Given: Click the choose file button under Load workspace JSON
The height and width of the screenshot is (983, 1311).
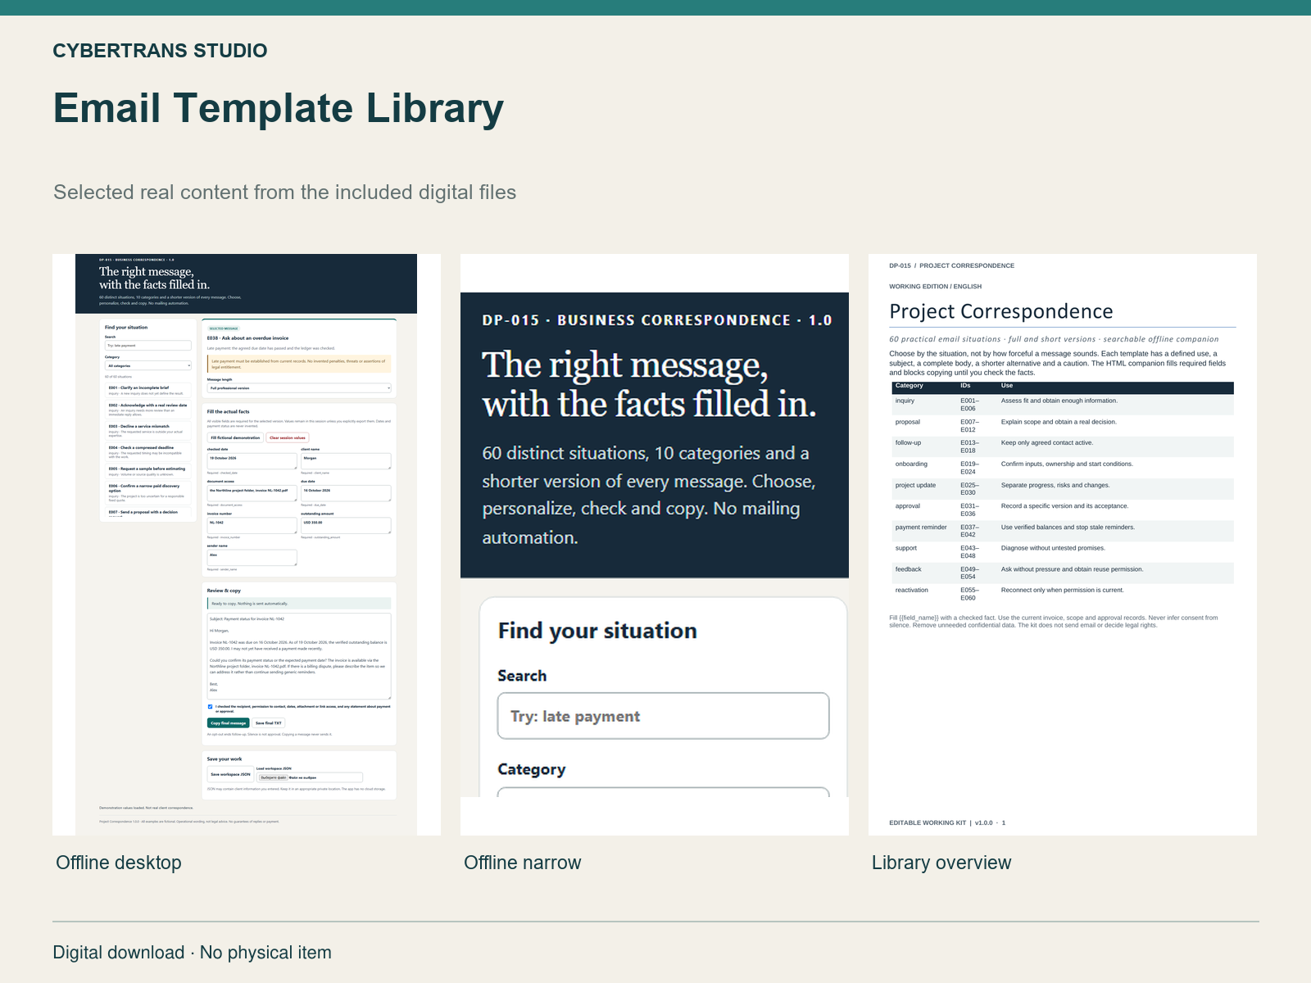Looking at the screenshot, I should [273, 777].
